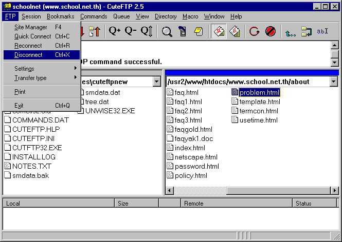Click remote list scroll right arrow

(x=335, y=191)
